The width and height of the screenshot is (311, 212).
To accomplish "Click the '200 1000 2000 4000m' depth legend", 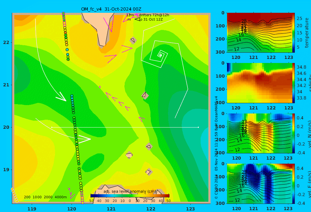I will click(x=45, y=197).
